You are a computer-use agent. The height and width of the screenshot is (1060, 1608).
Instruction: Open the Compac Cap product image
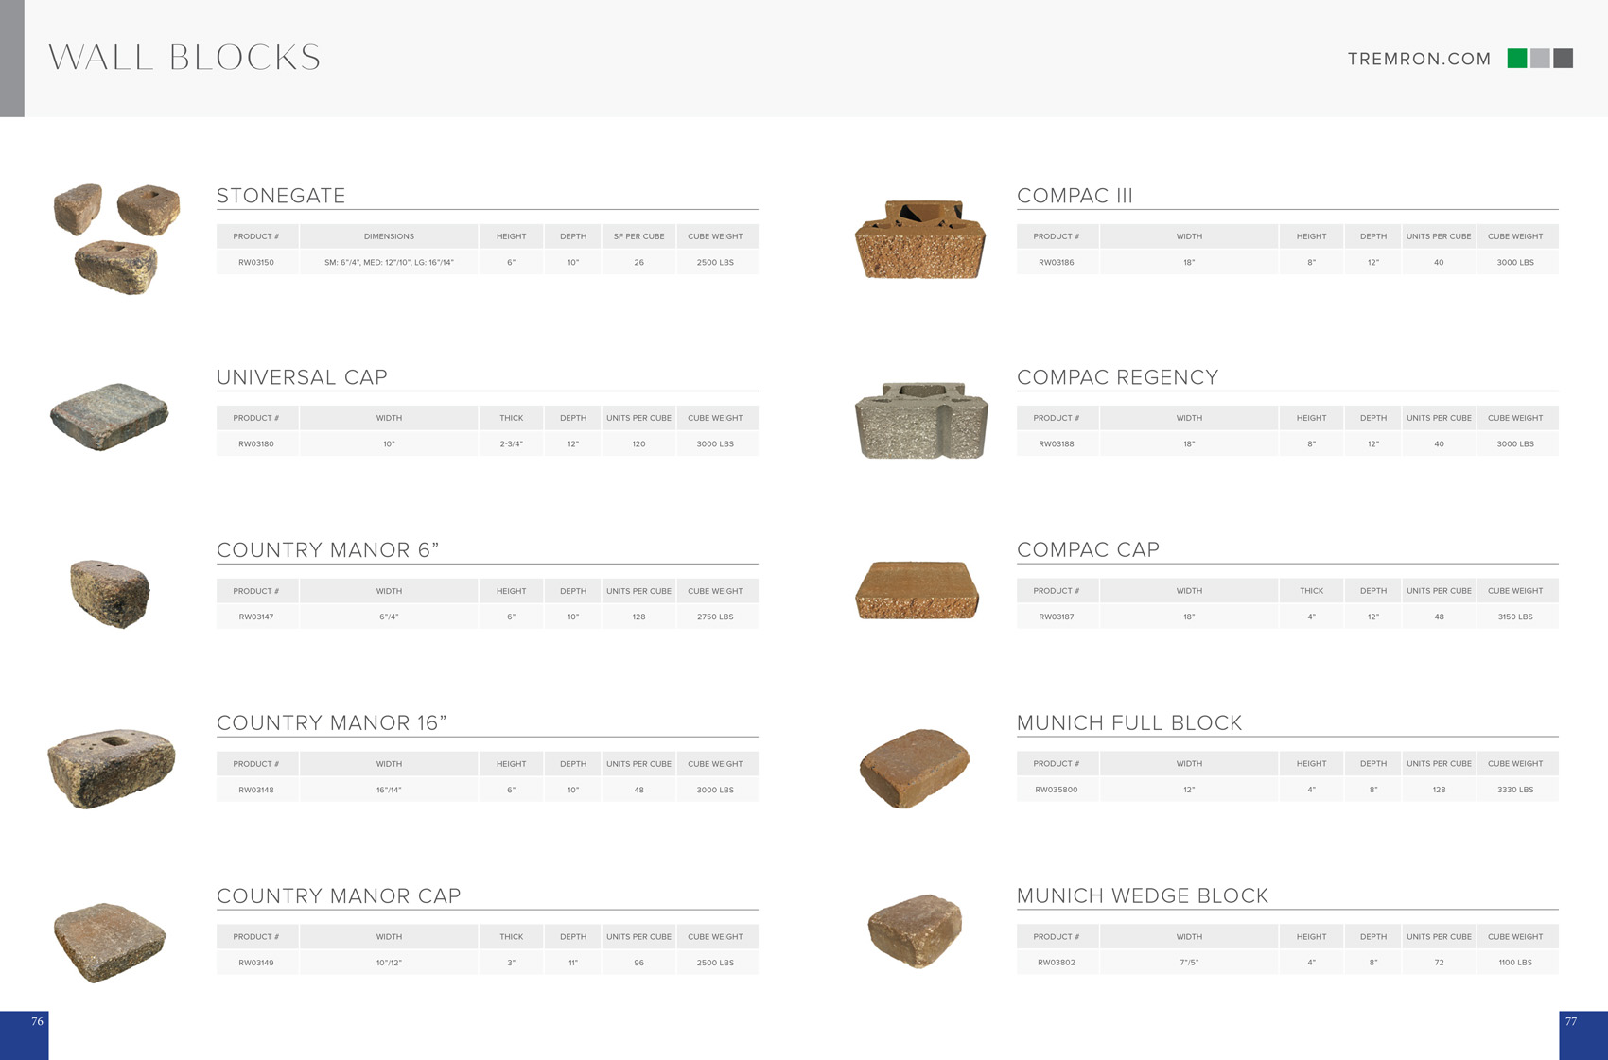pyautogui.click(x=917, y=590)
